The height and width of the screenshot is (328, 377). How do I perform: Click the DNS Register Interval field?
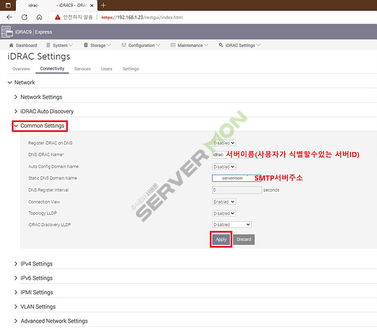coord(237,190)
